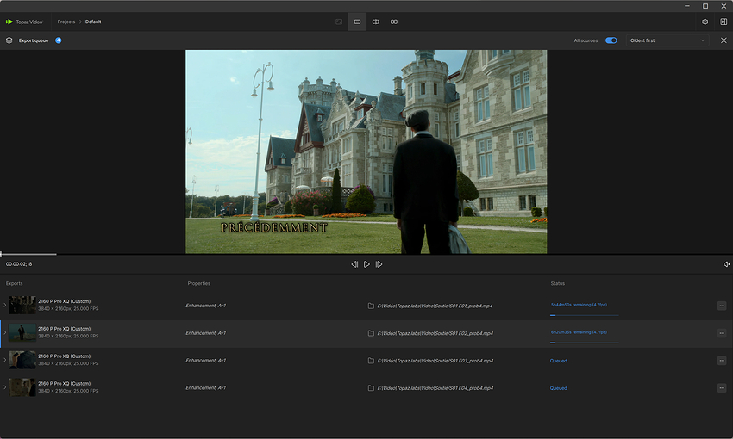This screenshot has height=439, width=733.
Task: Click the Export queue label
Action: click(34, 40)
